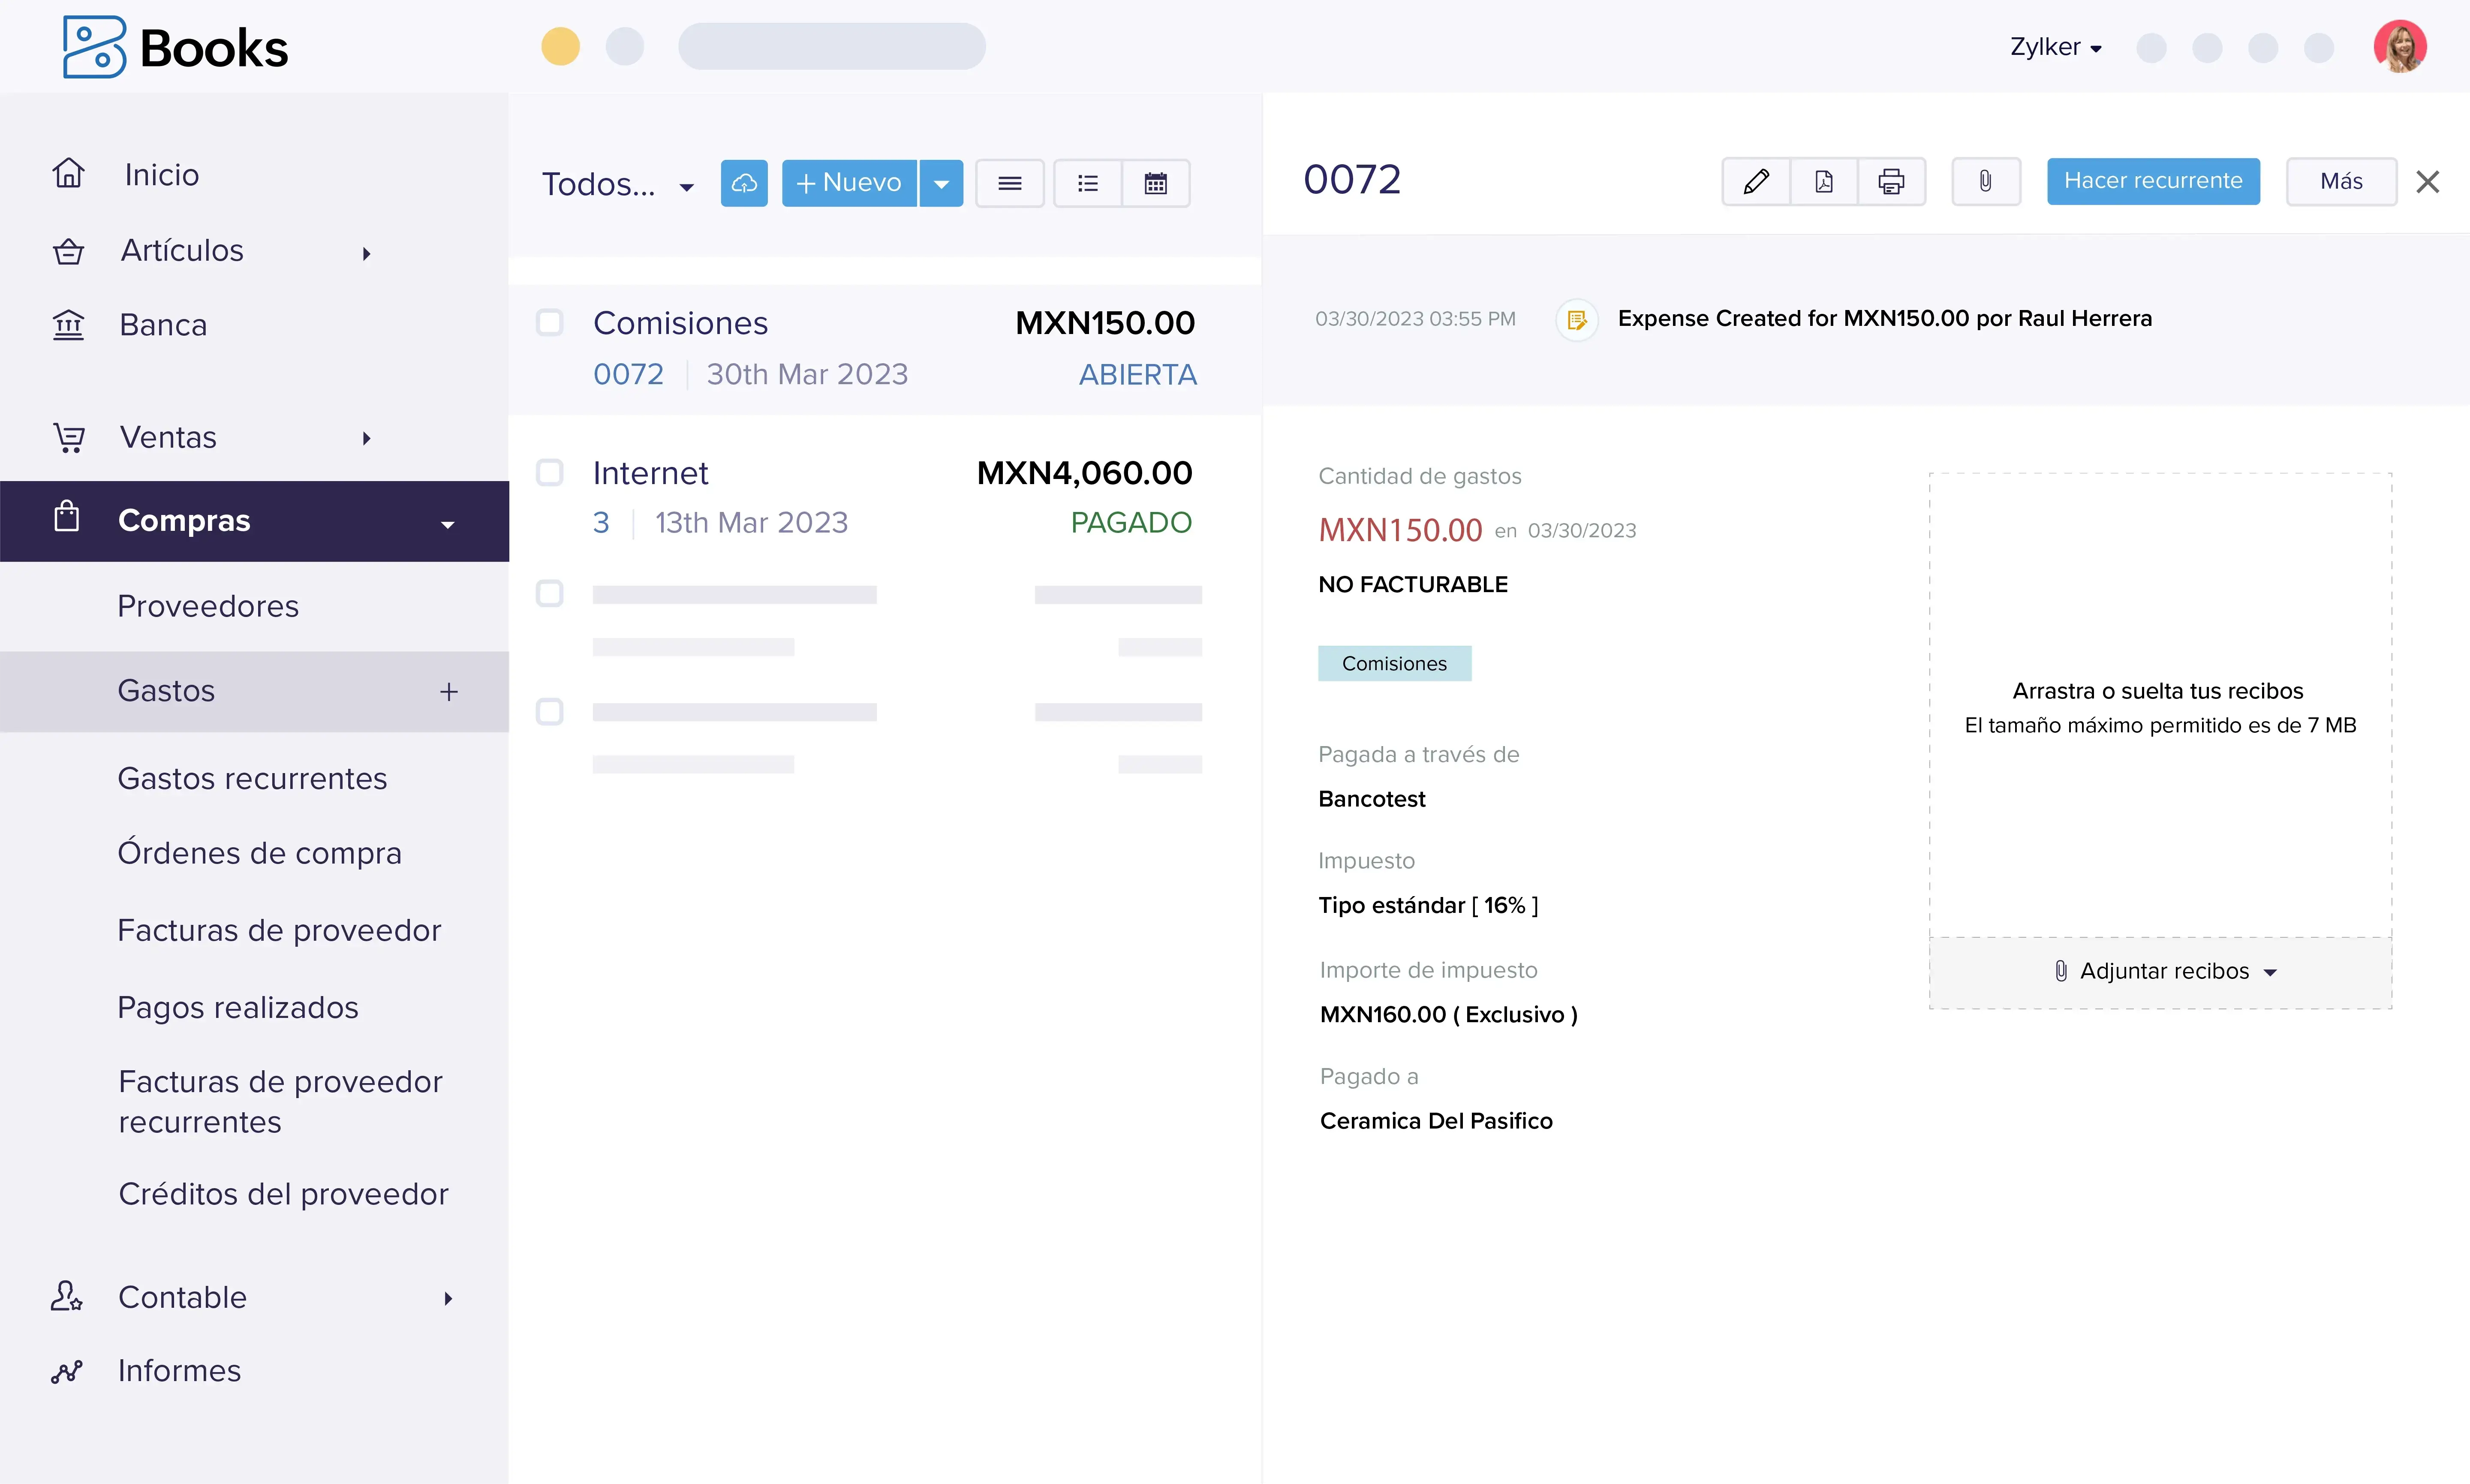Click the Más button
Screen dimensions: 2470x1484
click(2340, 181)
